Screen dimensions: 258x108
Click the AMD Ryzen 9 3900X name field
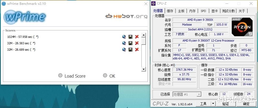[200, 20]
